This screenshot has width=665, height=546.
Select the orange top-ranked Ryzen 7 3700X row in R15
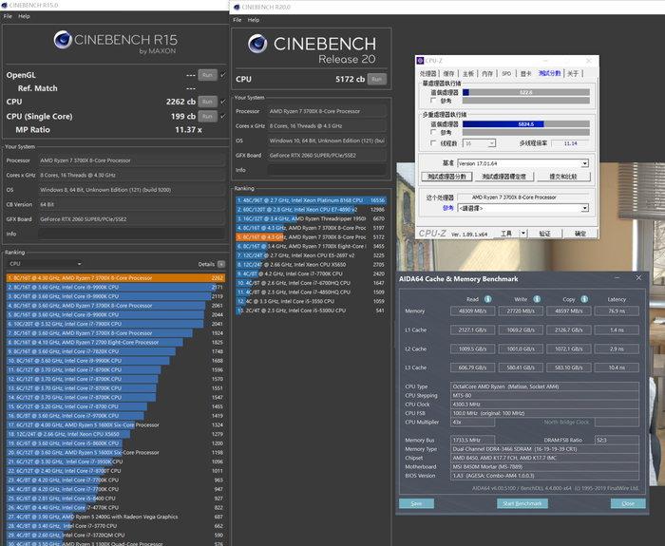point(116,278)
